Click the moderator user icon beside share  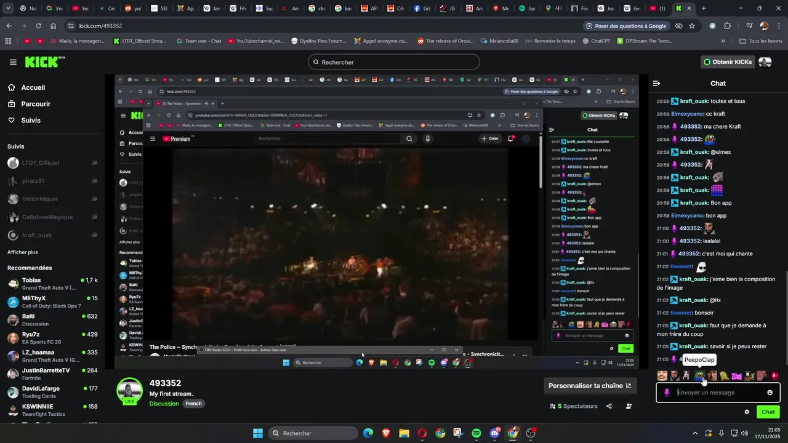629,406
